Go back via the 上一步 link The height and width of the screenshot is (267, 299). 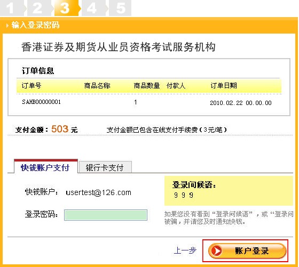[x=185, y=250]
